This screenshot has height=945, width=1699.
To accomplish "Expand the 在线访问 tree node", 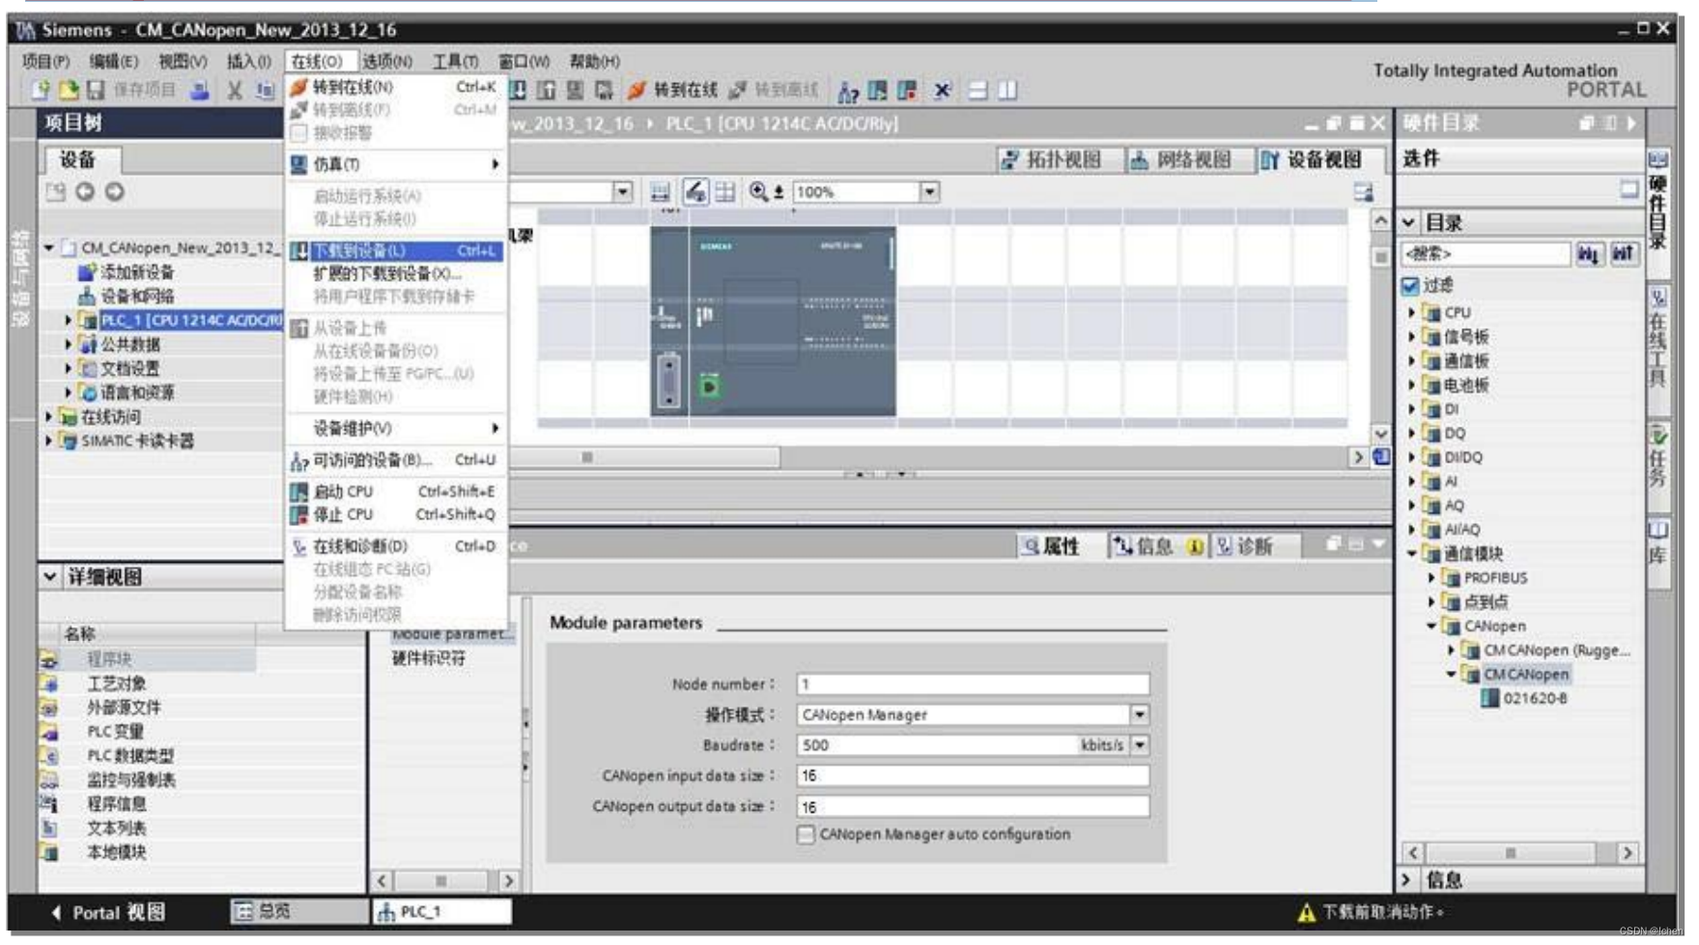I will (48, 416).
